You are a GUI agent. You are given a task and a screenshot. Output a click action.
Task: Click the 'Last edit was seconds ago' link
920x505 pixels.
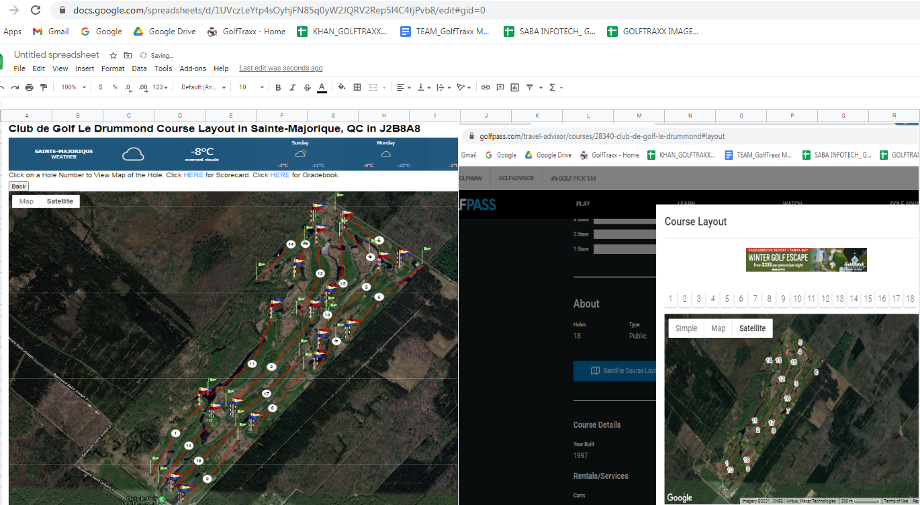point(281,68)
